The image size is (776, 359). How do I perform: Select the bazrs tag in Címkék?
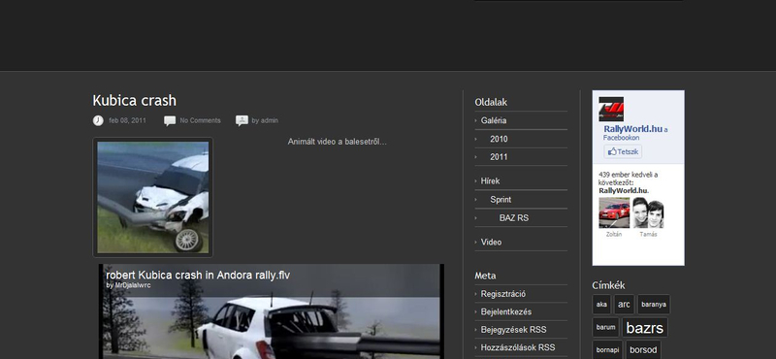pyautogui.click(x=644, y=328)
